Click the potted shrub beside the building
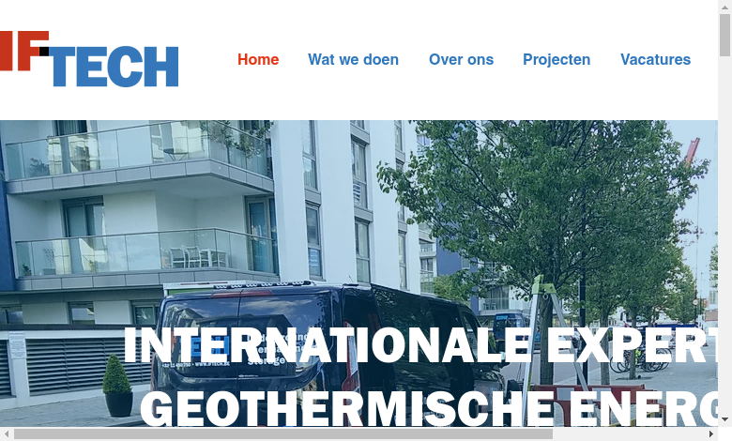The height and width of the screenshot is (441, 732). pyautogui.click(x=117, y=386)
